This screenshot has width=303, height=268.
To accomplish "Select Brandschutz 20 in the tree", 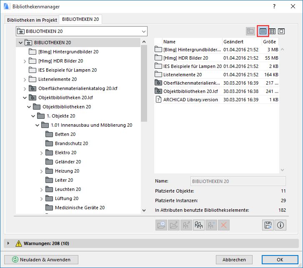I will [71, 143].
